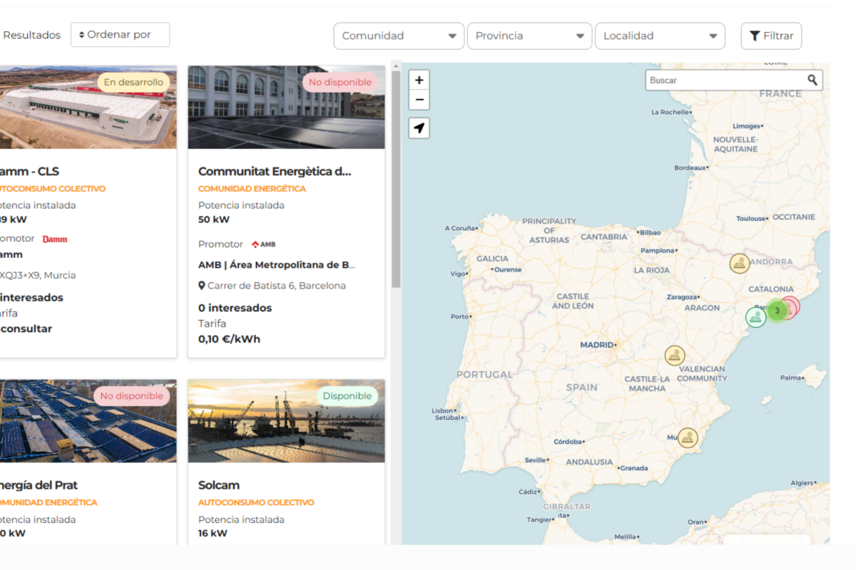Image resolution: width=856 pixels, height=570 pixels.
Task: Click the solar marker near Andorra
Action: click(740, 264)
